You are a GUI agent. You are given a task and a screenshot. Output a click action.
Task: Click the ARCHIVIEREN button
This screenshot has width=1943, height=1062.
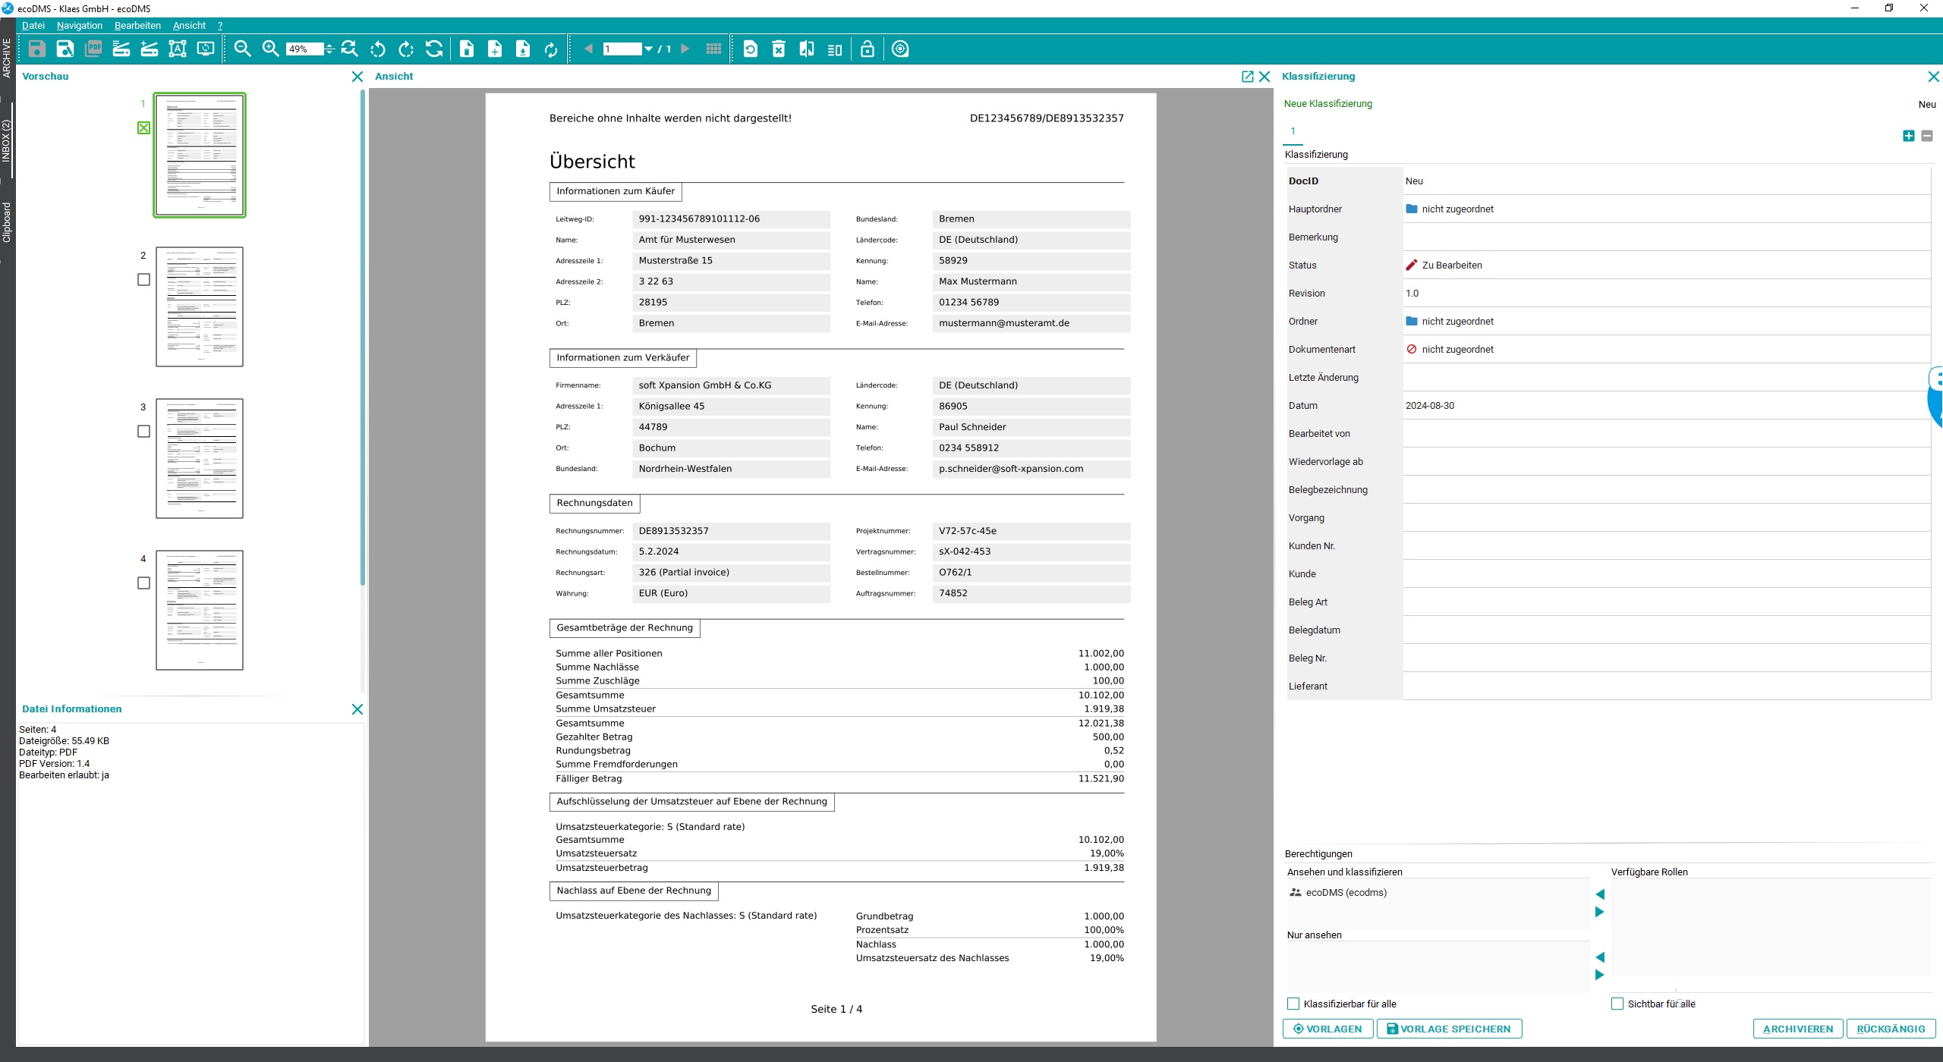(x=1798, y=1029)
